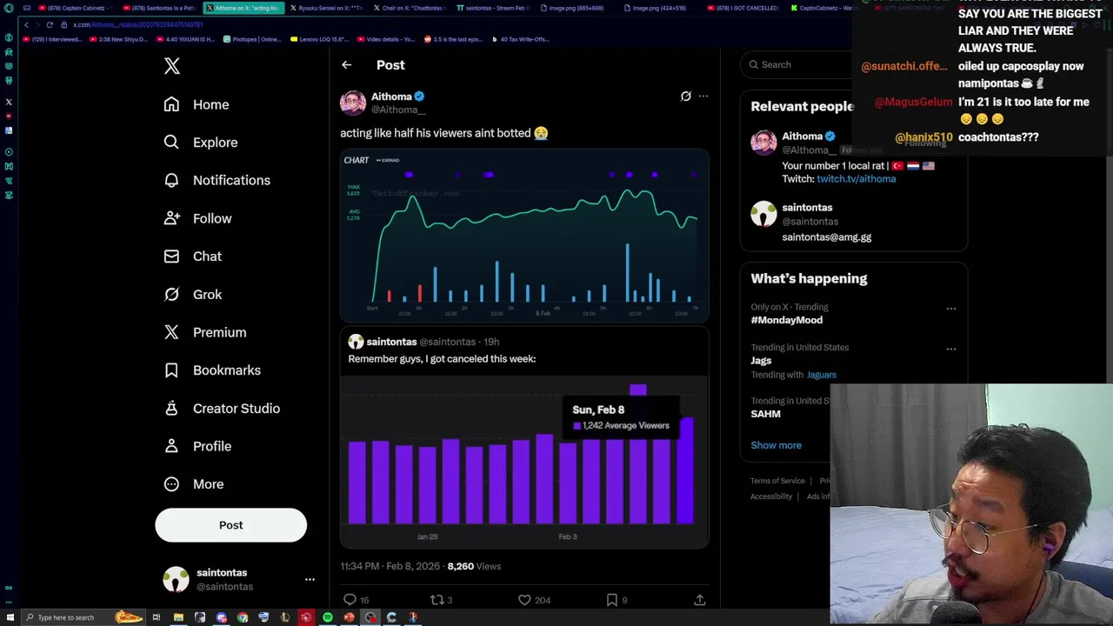This screenshot has height=626, width=1113.
Task: Open Premium in the X sidebar
Action: point(205,332)
